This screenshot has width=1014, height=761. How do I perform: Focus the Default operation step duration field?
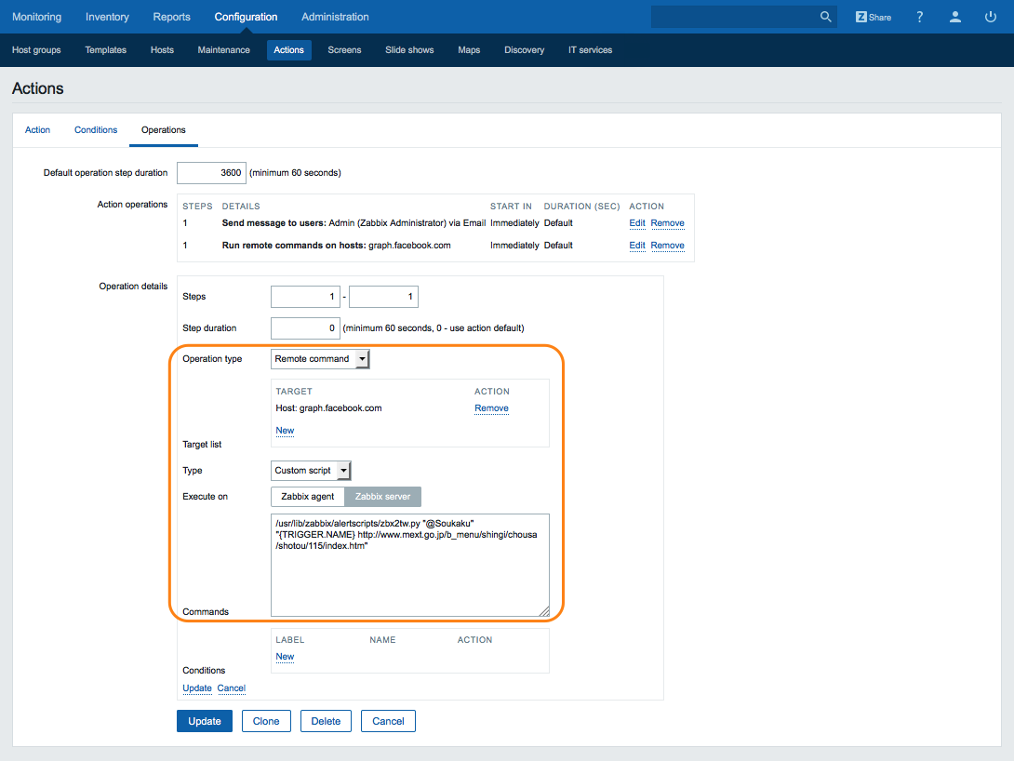[x=211, y=173]
